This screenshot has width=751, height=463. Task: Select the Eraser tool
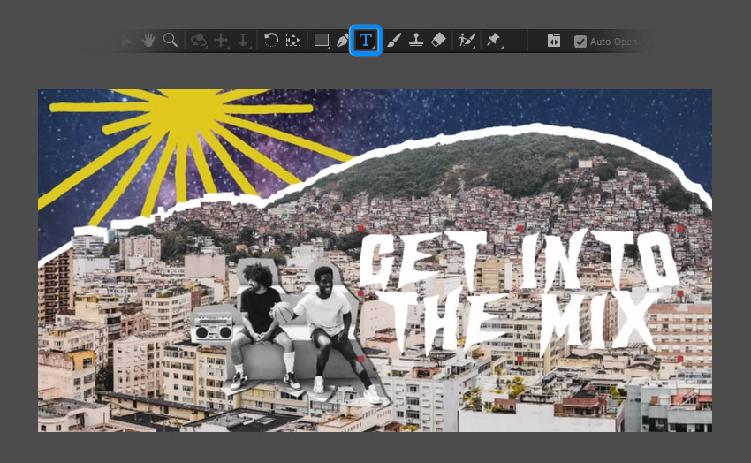(x=438, y=41)
